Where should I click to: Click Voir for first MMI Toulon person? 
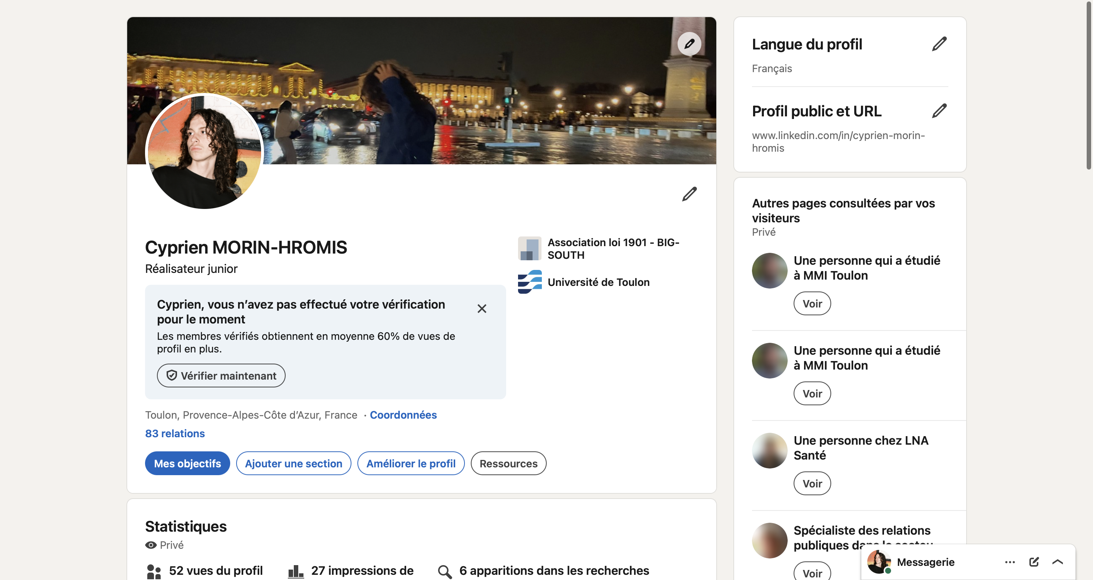pos(812,303)
